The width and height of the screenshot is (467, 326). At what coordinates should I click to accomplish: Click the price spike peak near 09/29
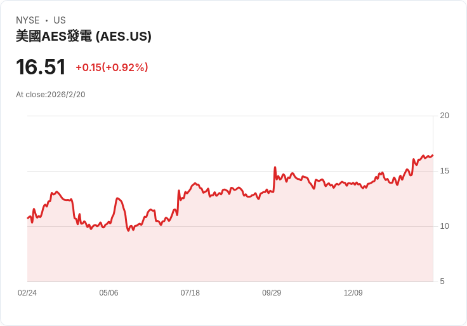[x=275, y=168]
